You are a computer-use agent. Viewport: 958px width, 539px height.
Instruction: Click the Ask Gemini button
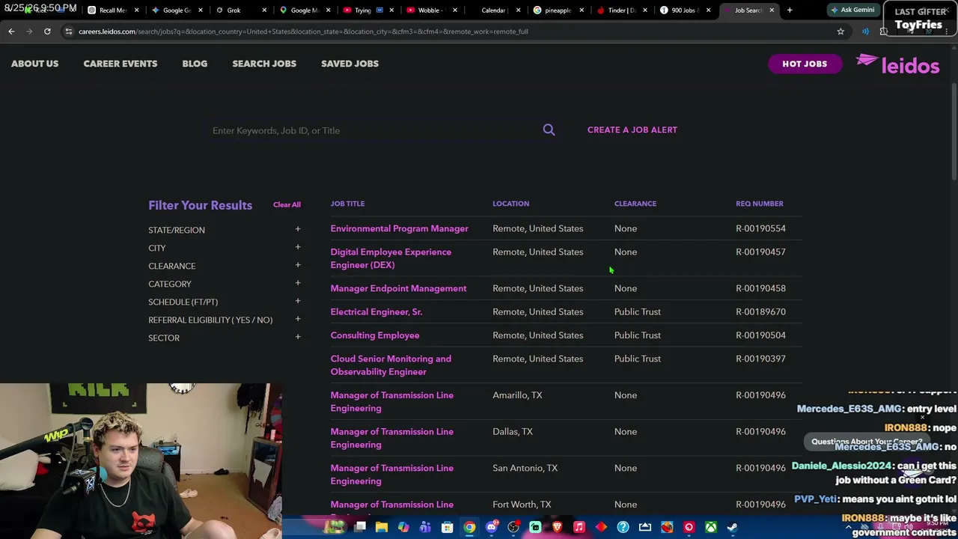[x=852, y=10]
